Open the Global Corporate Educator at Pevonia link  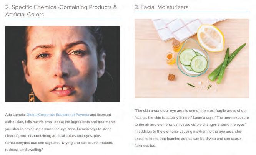[x=58, y=115]
